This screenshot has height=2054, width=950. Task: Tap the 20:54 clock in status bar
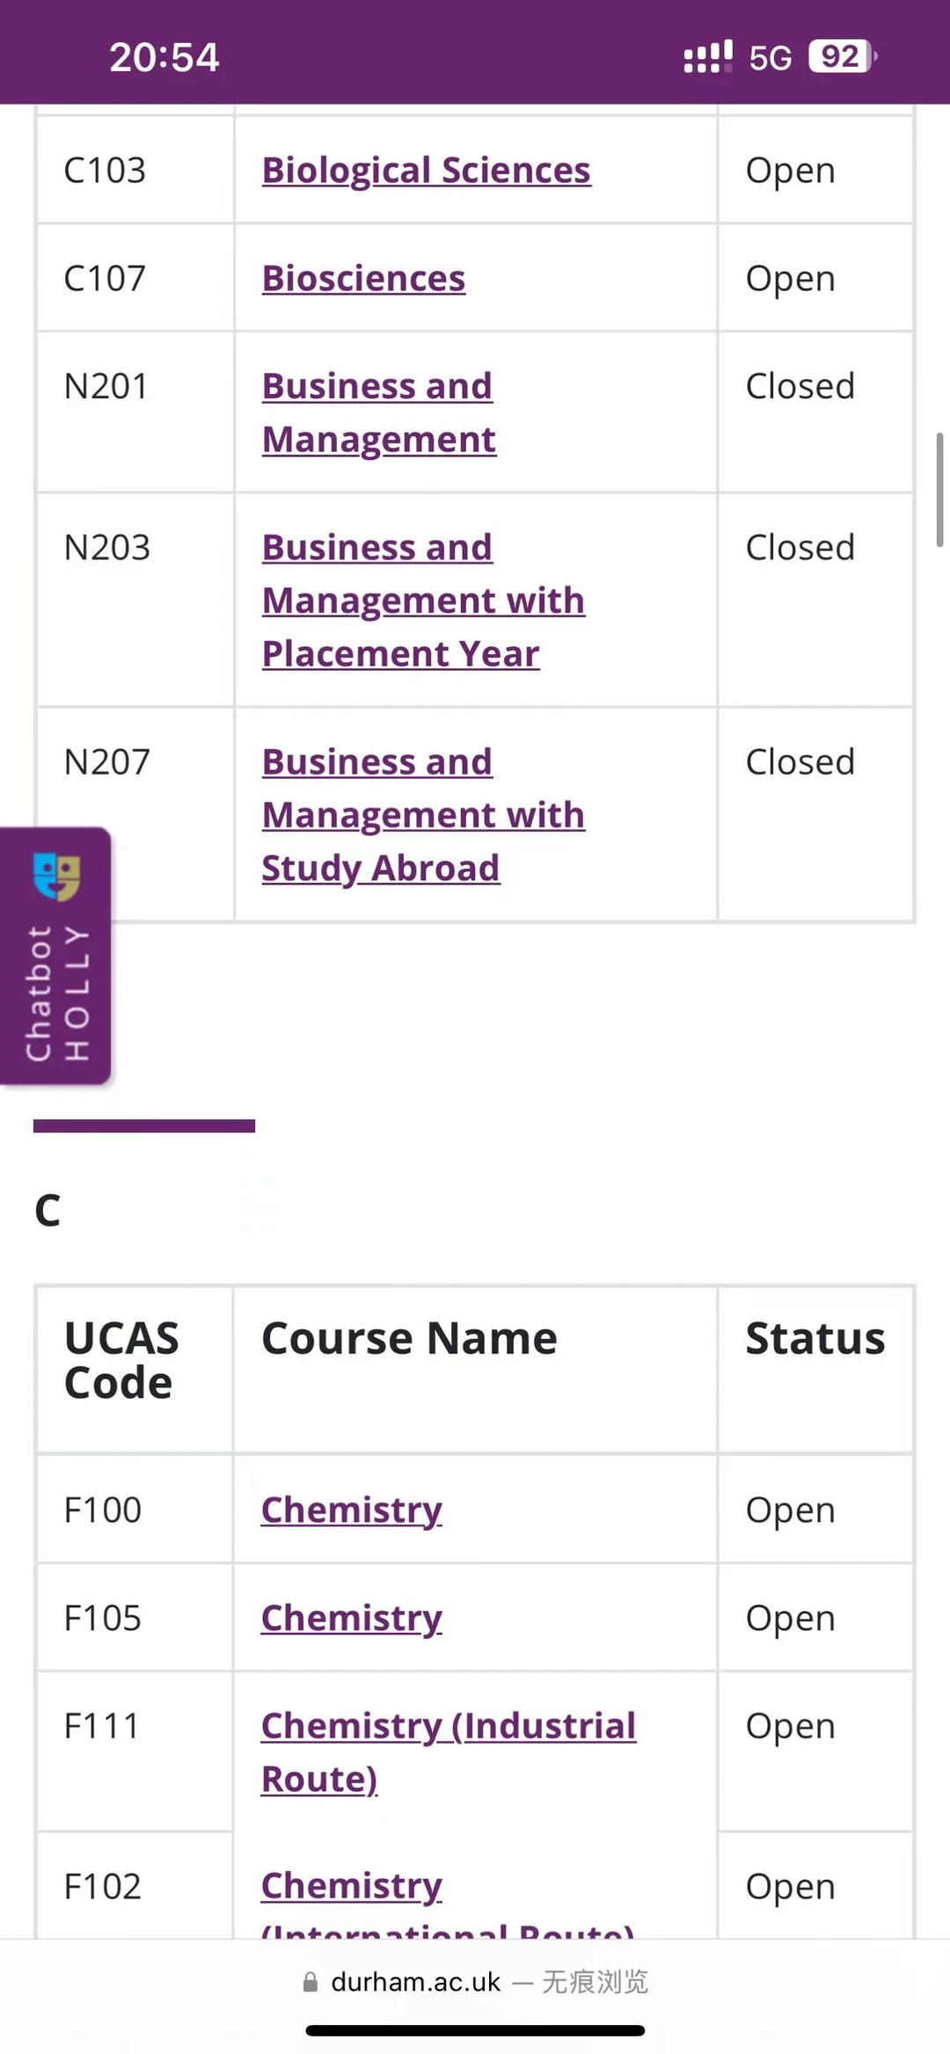164,57
